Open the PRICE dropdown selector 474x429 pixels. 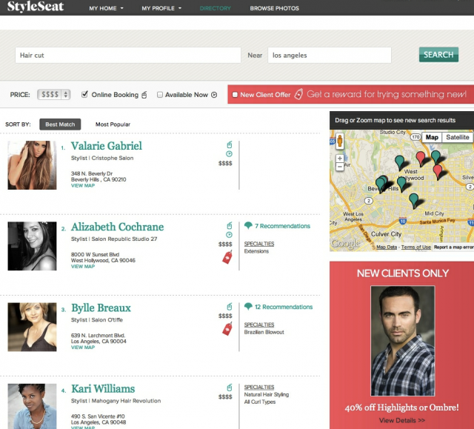(x=54, y=95)
